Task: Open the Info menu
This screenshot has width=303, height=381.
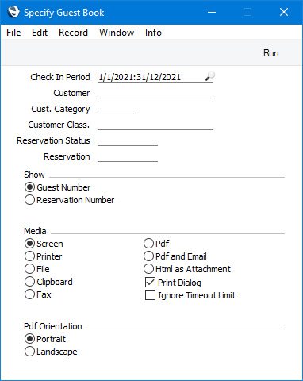Action: click(x=153, y=33)
